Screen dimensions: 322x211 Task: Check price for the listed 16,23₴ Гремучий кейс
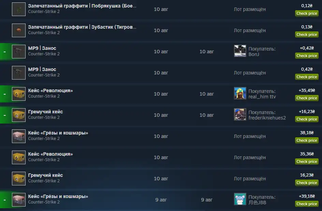(307, 183)
